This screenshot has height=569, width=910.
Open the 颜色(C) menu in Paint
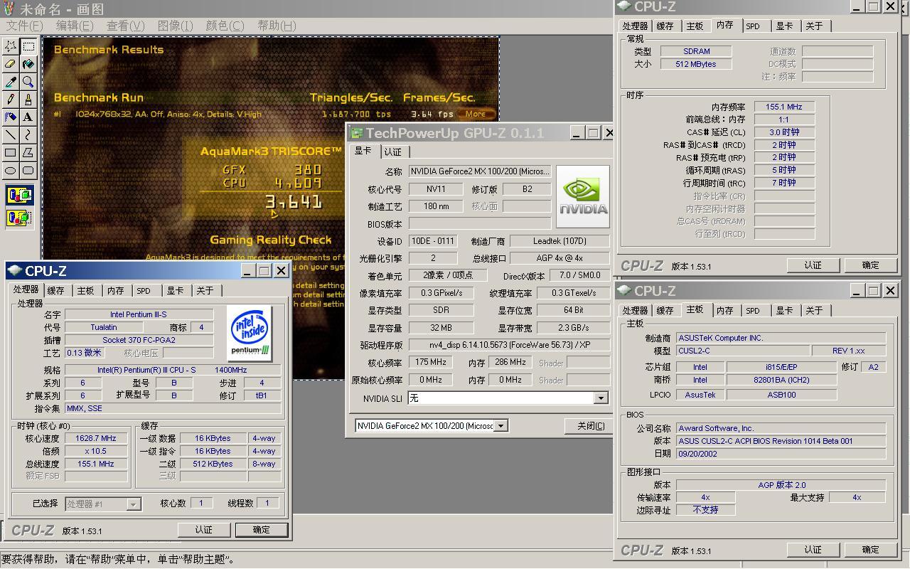[x=225, y=26]
